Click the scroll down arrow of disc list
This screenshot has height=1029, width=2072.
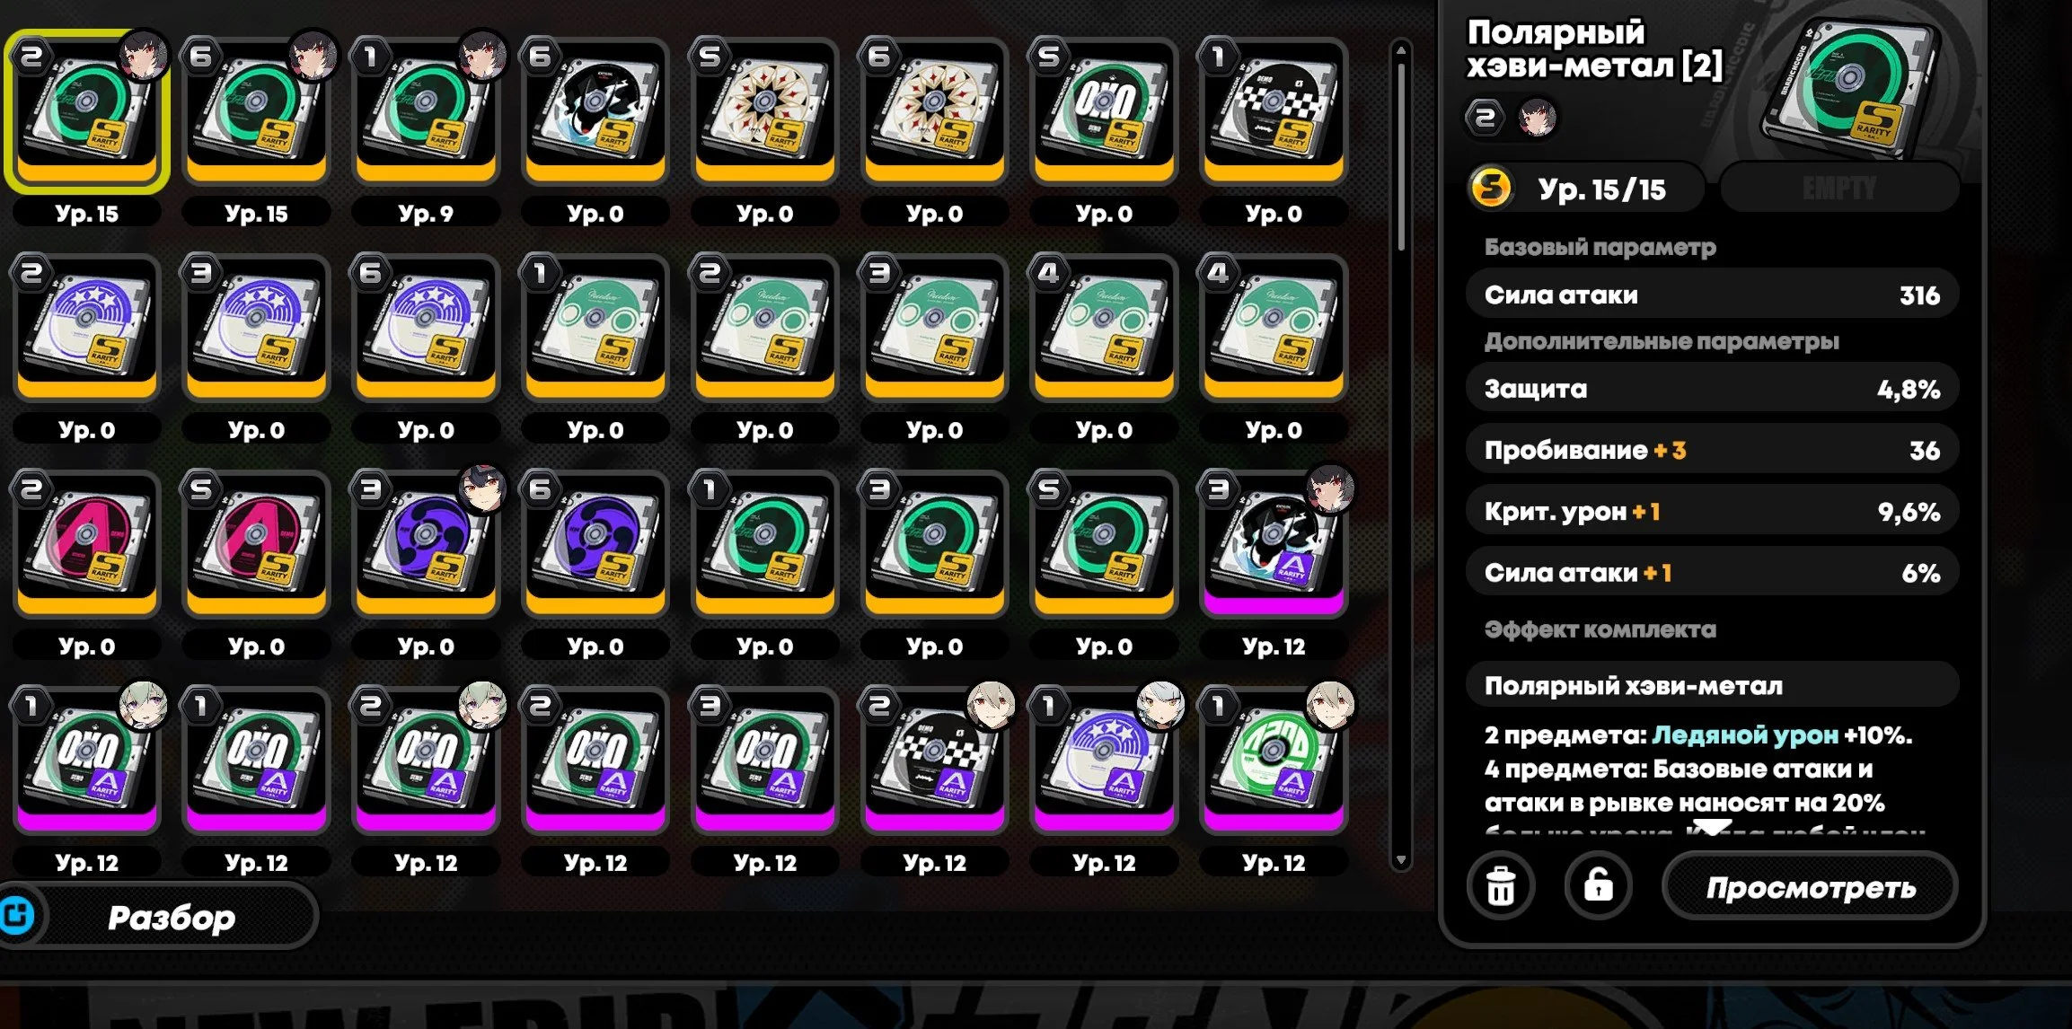pyautogui.click(x=1400, y=860)
